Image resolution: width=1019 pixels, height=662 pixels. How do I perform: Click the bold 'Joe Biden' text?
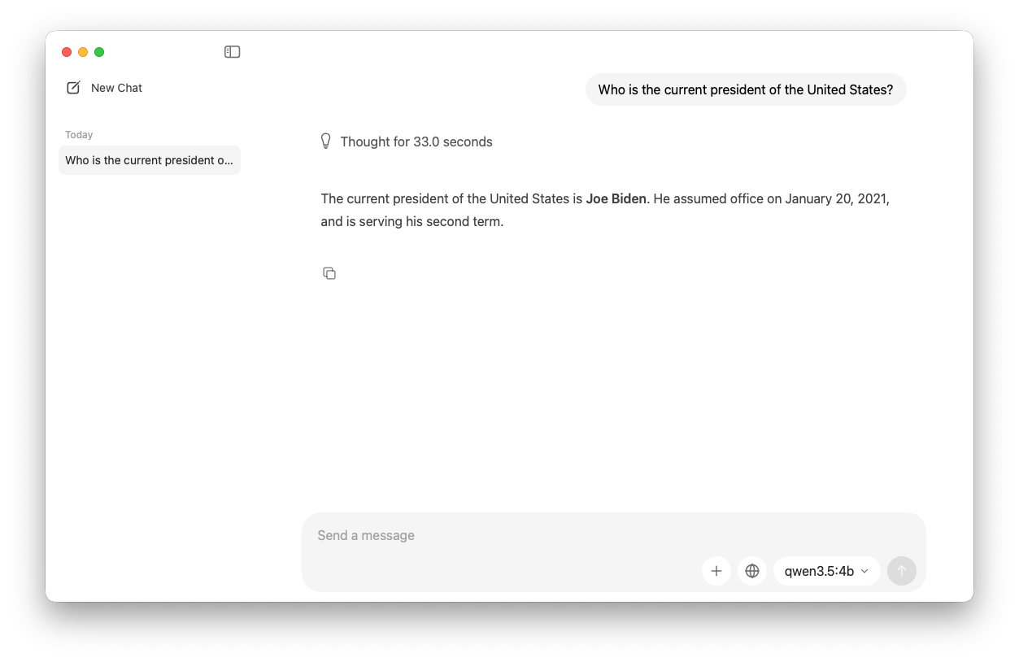[616, 198]
